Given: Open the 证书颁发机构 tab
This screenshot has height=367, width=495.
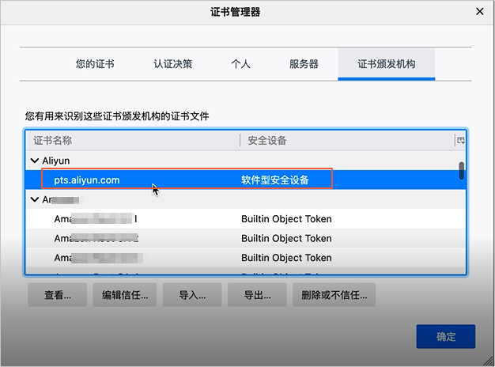Looking at the screenshot, I should (x=387, y=64).
